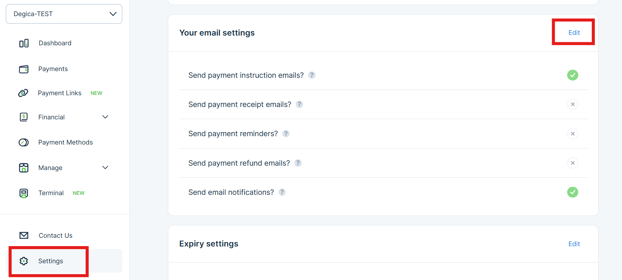622x280 pixels.
Task: Click the Payment Methods icon
Action: (x=24, y=143)
